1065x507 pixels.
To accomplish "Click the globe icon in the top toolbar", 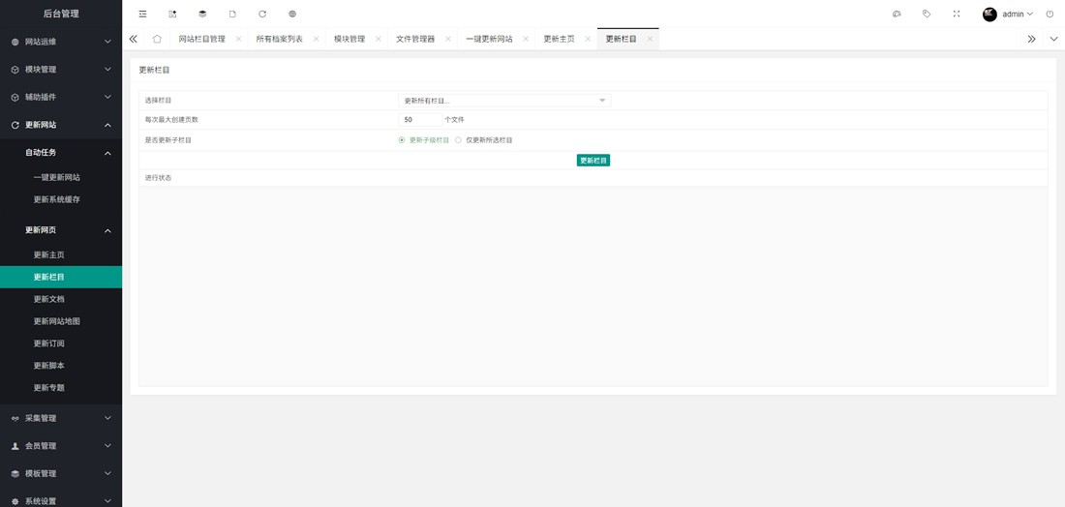I will click(x=292, y=15).
